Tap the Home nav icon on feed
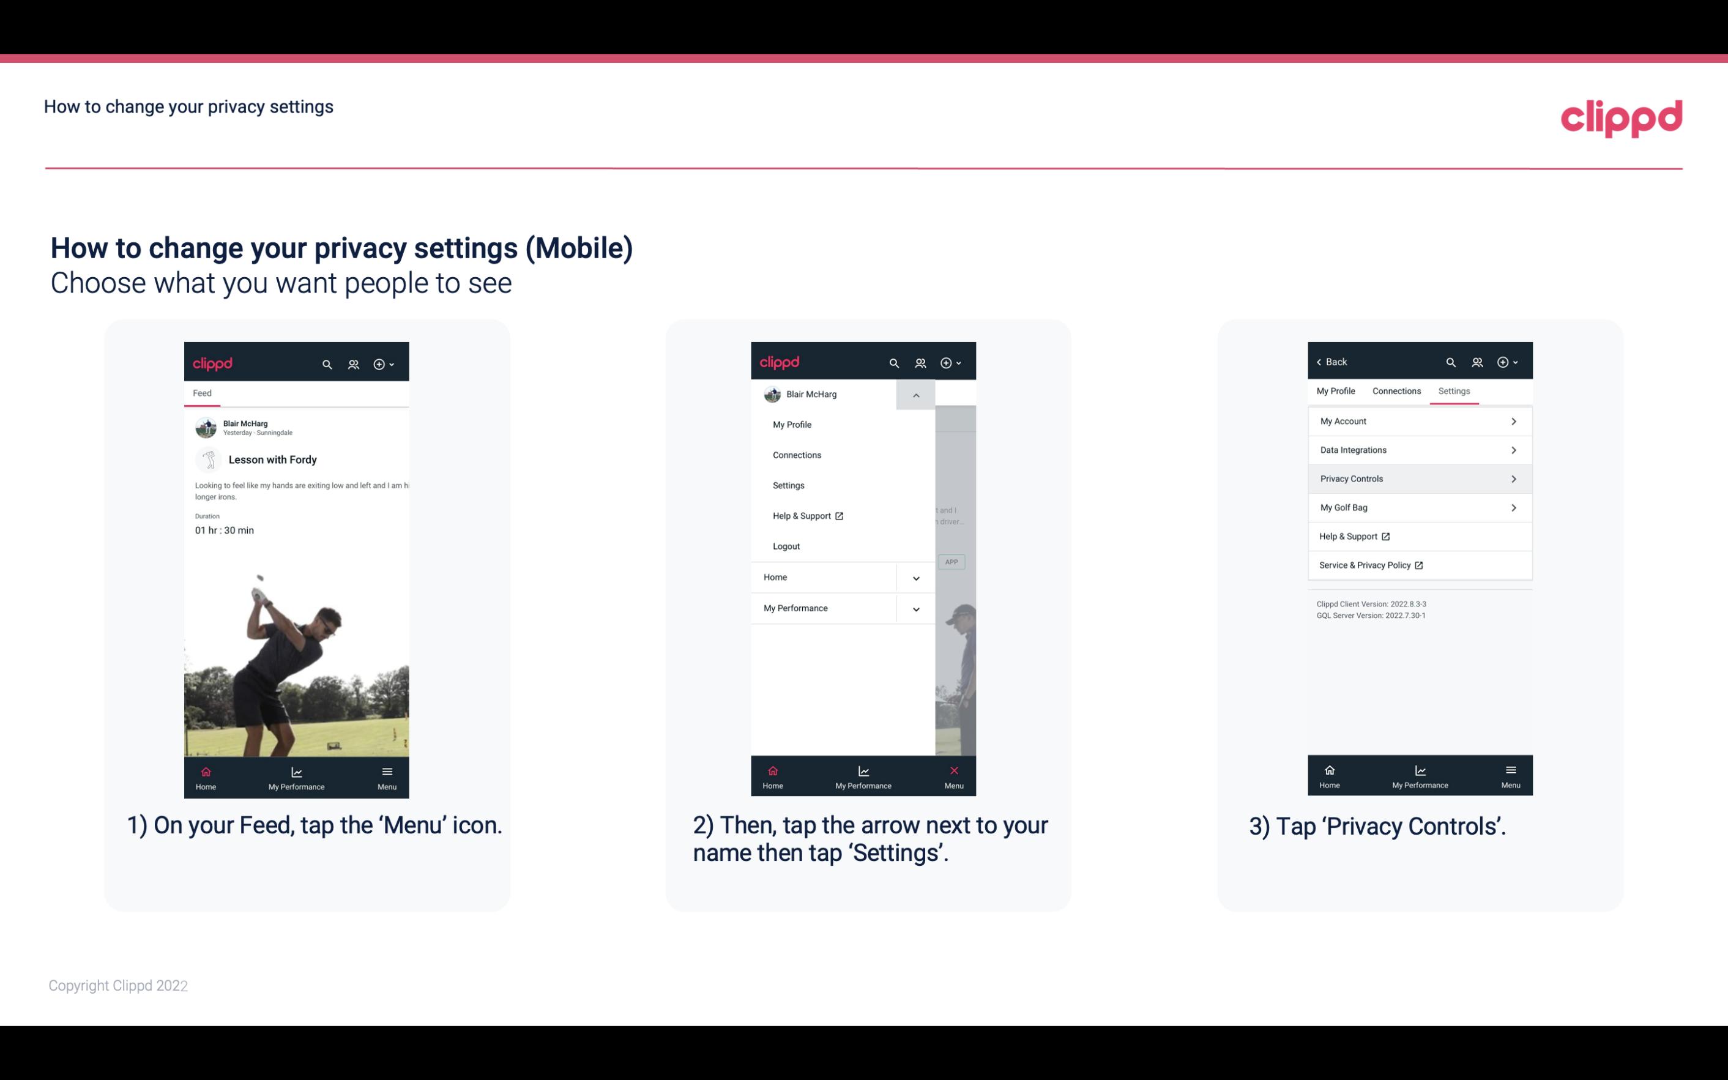Screen dimensions: 1728x1080 (x=205, y=774)
